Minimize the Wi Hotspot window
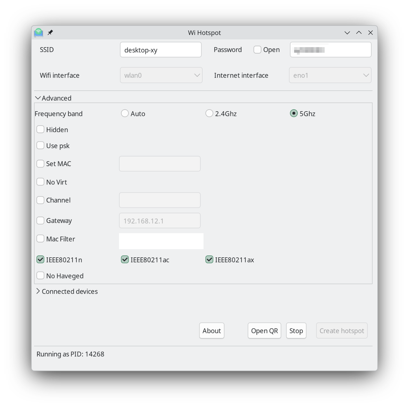Screen dimensions: 409x408 (x=347, y=33)
